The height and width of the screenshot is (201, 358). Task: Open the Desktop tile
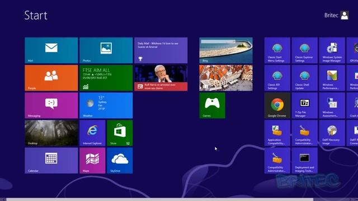click(x=51, y=133)
